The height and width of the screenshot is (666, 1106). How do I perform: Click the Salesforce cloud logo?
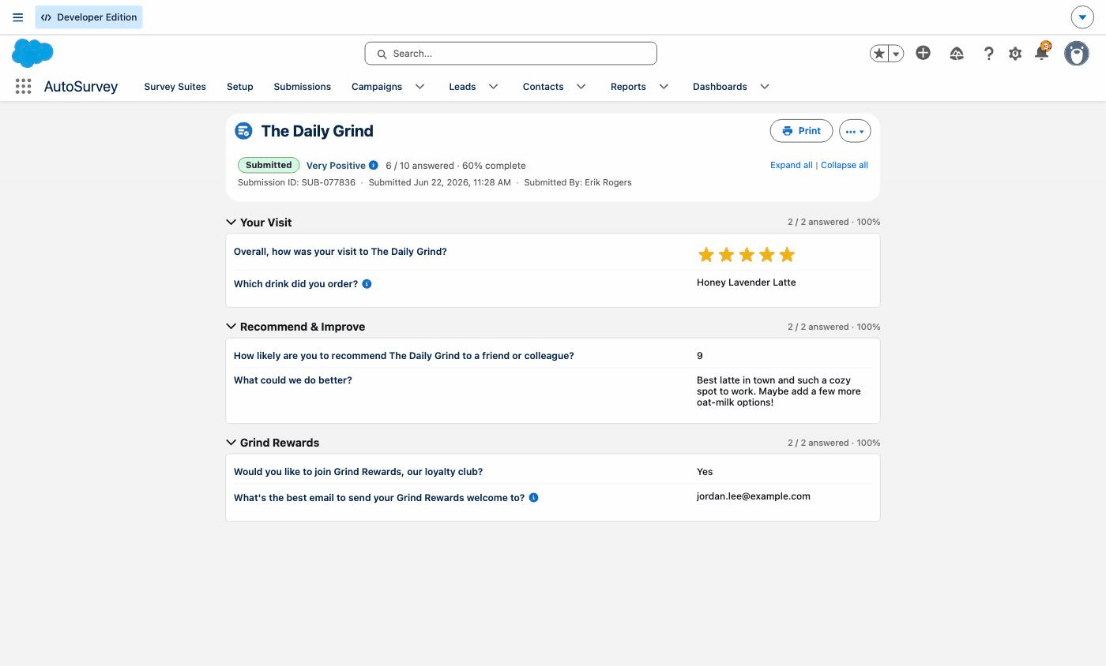[32, 53]
